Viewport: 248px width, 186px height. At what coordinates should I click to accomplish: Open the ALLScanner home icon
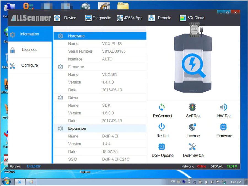tap(57, 18)
